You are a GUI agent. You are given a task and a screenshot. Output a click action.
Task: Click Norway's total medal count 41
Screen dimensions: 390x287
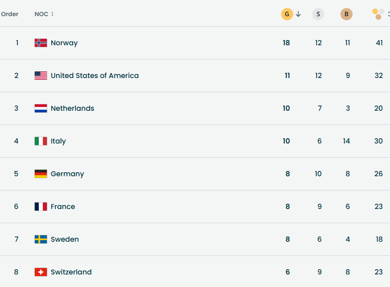coord(379,43)
